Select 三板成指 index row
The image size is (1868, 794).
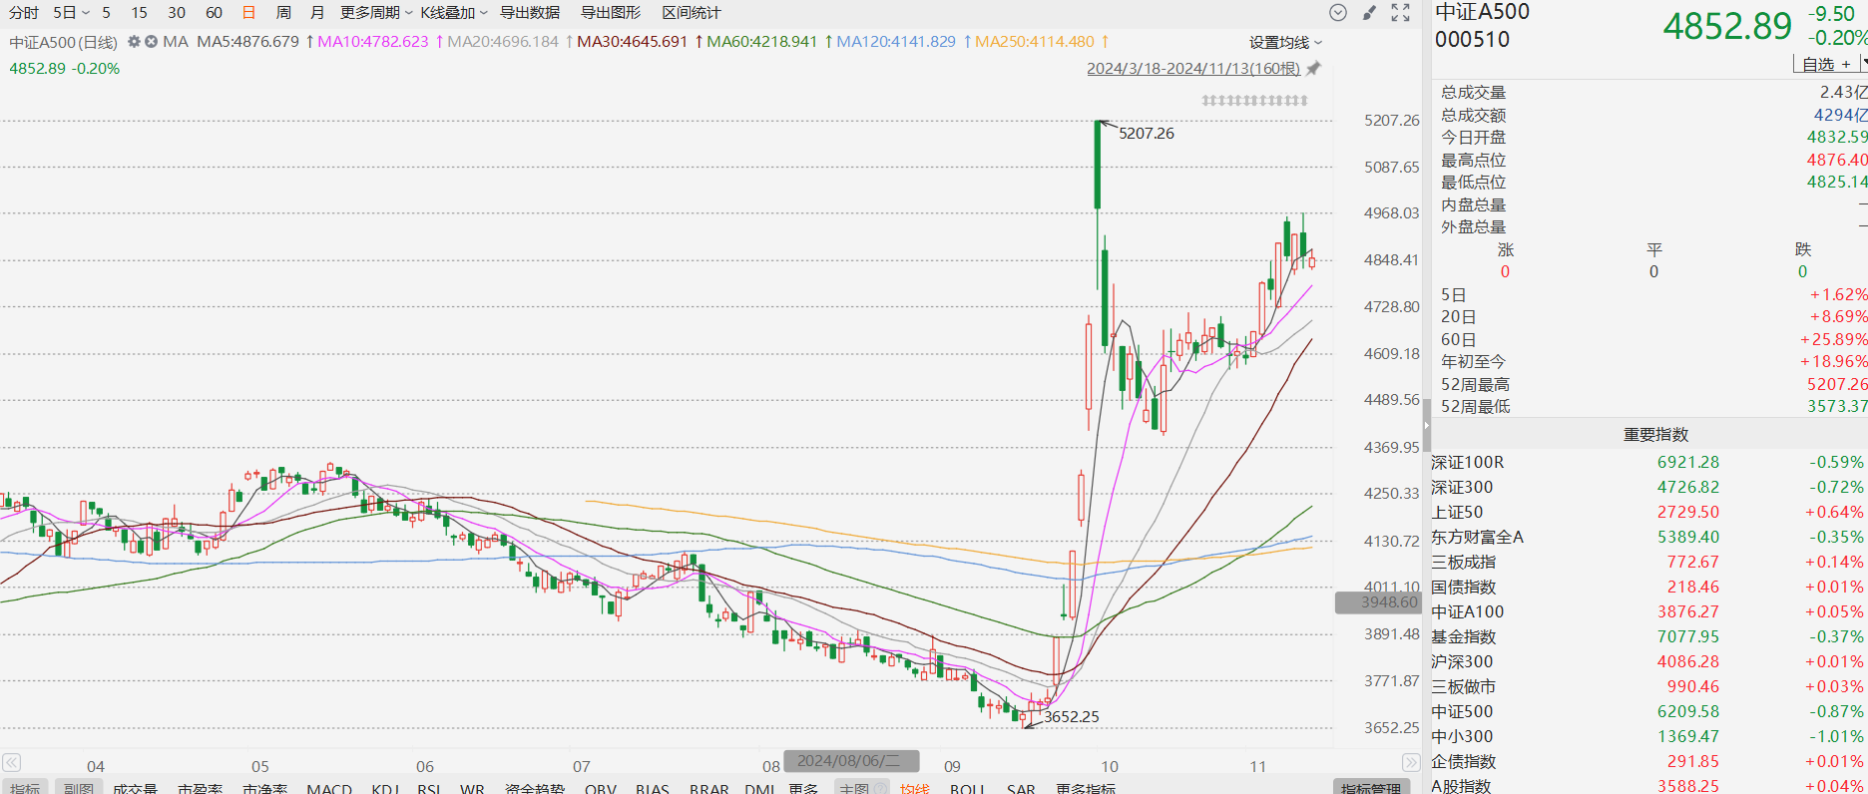click(x=1648, y=563)
